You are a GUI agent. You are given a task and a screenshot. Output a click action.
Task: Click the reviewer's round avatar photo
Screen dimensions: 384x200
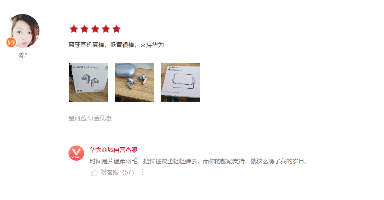point(24,30)
